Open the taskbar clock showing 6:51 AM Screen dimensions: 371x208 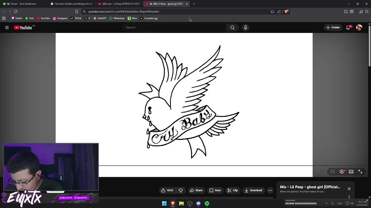click(x=363, y=203)
